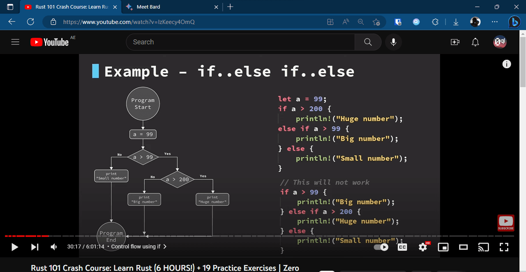Toggle theater mode view

464,247
